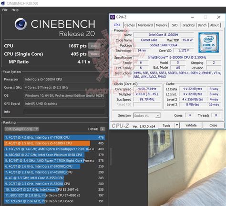
Task: Open the Help menu in Cinebench
Action: [x=15, y=10]
